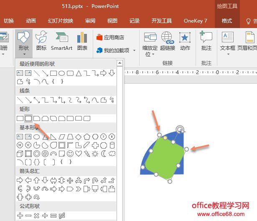257x221 pixels.
Task: Click the 图表 (Chart) button
Action: (82, 42)
